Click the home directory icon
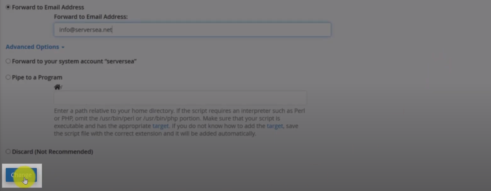 coord(57,87)
